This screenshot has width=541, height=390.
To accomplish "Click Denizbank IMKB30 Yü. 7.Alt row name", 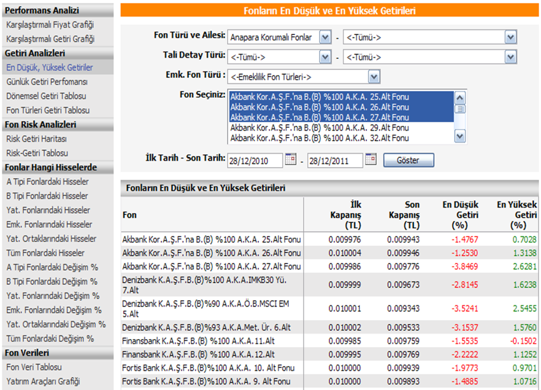I will (x=204, y=285).
